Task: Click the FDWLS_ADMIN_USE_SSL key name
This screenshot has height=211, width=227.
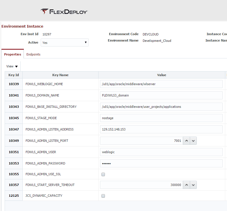Action: pyautogui.click(x=43, y=174)
